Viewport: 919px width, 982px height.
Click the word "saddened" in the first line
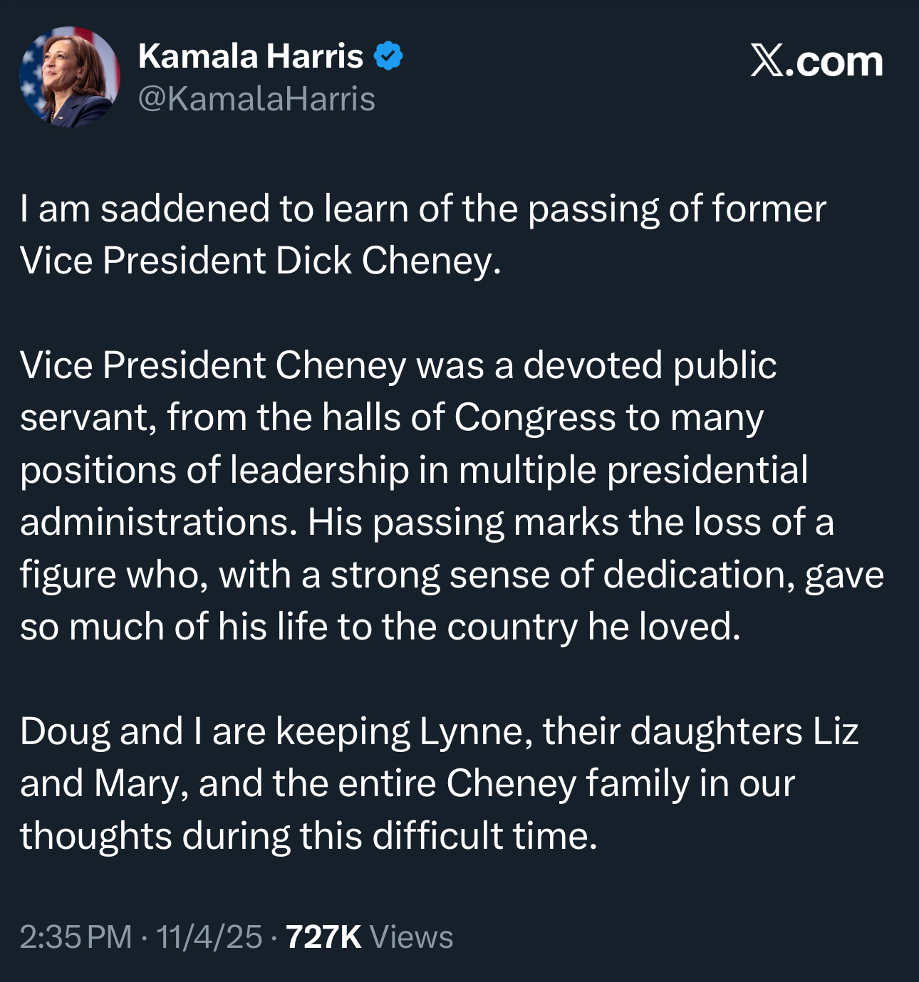pyautogui.click(x=185, y=209)
